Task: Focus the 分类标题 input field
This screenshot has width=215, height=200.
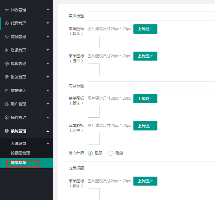Action: (x=151, y=168)
